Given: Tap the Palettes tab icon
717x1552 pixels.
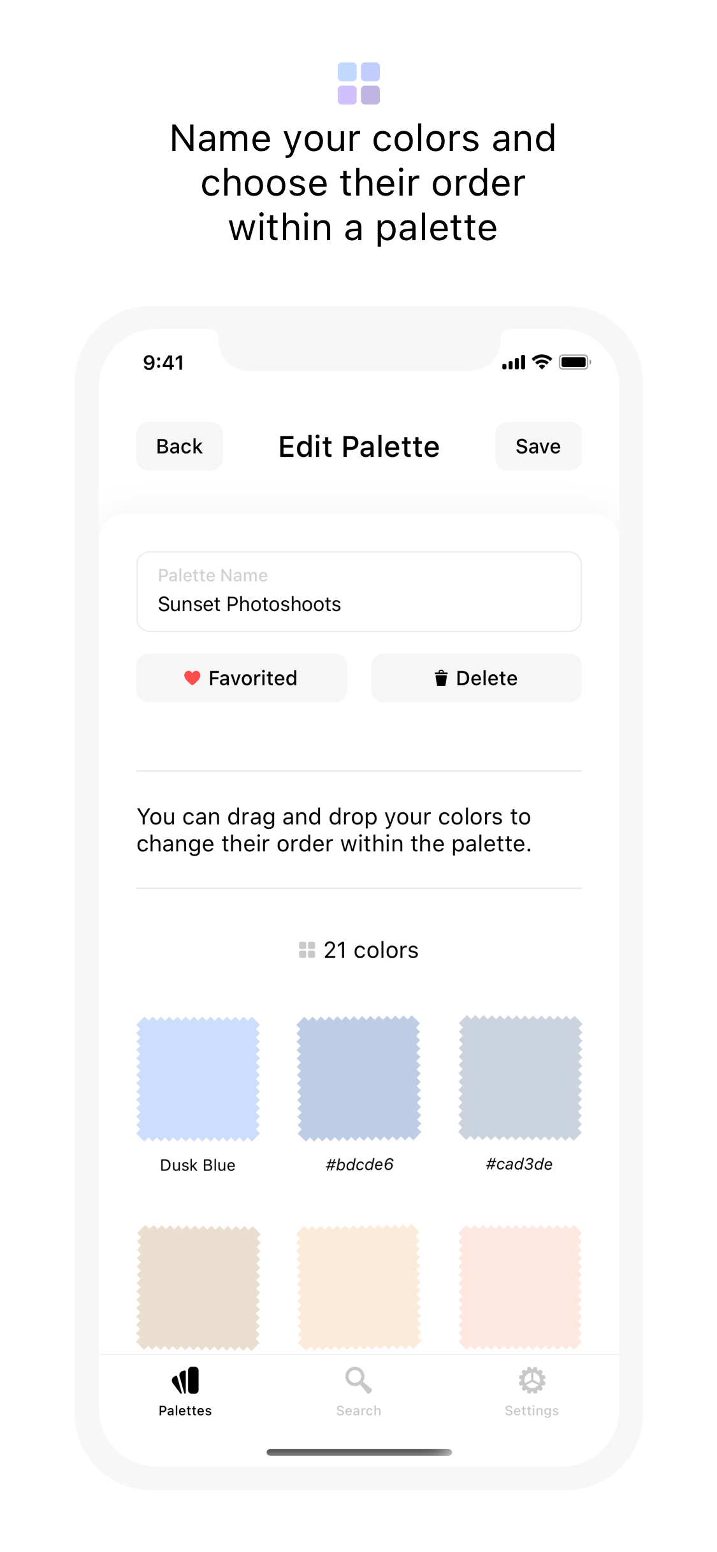Looking at the screenshot, I should (185, 1381).
